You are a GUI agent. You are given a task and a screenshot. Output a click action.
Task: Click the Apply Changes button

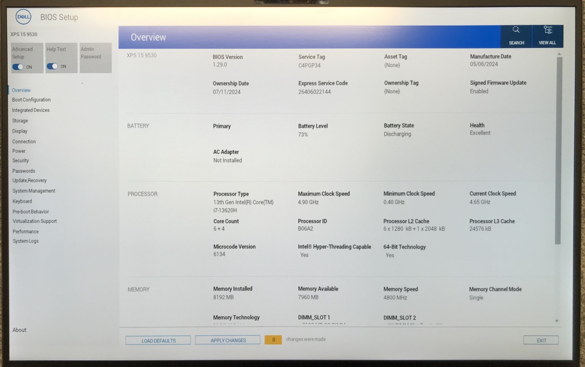click(x=228, y=340)
